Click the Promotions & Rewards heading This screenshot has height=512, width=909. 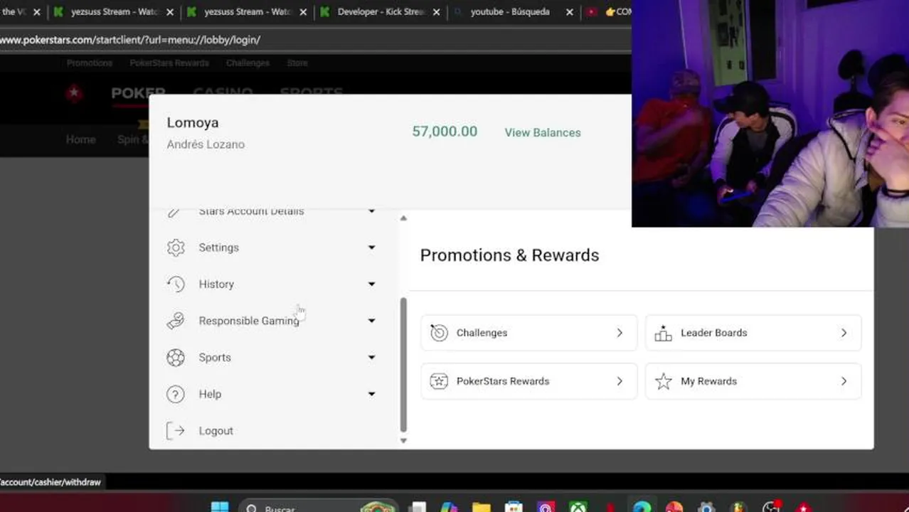509,255
